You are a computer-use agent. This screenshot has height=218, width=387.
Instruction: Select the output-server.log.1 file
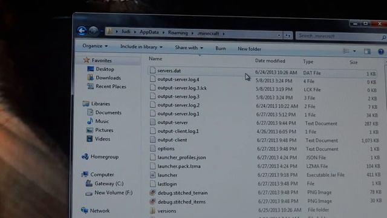[x=178, y=114]
